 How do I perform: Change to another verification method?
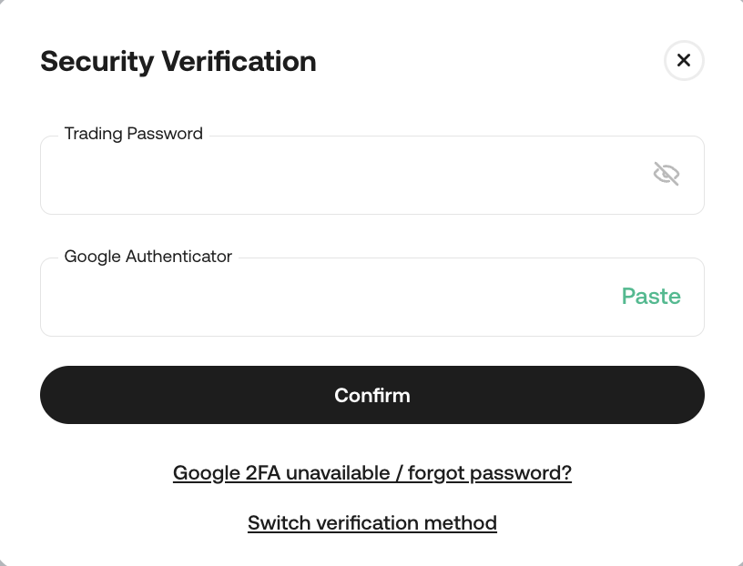coord(372,523)
